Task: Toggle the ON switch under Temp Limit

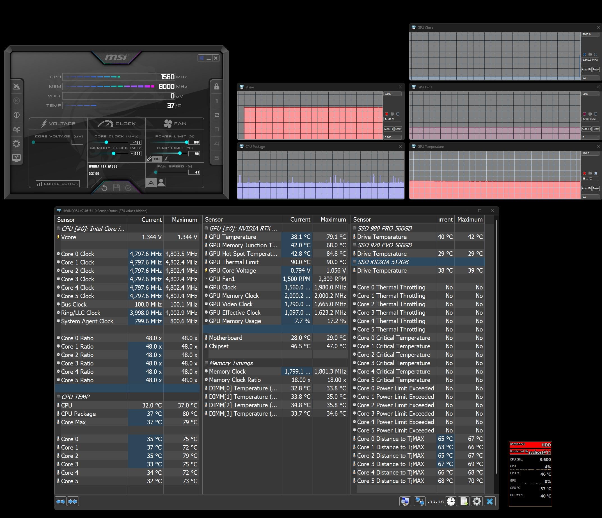Action: (x=157, y=159)
